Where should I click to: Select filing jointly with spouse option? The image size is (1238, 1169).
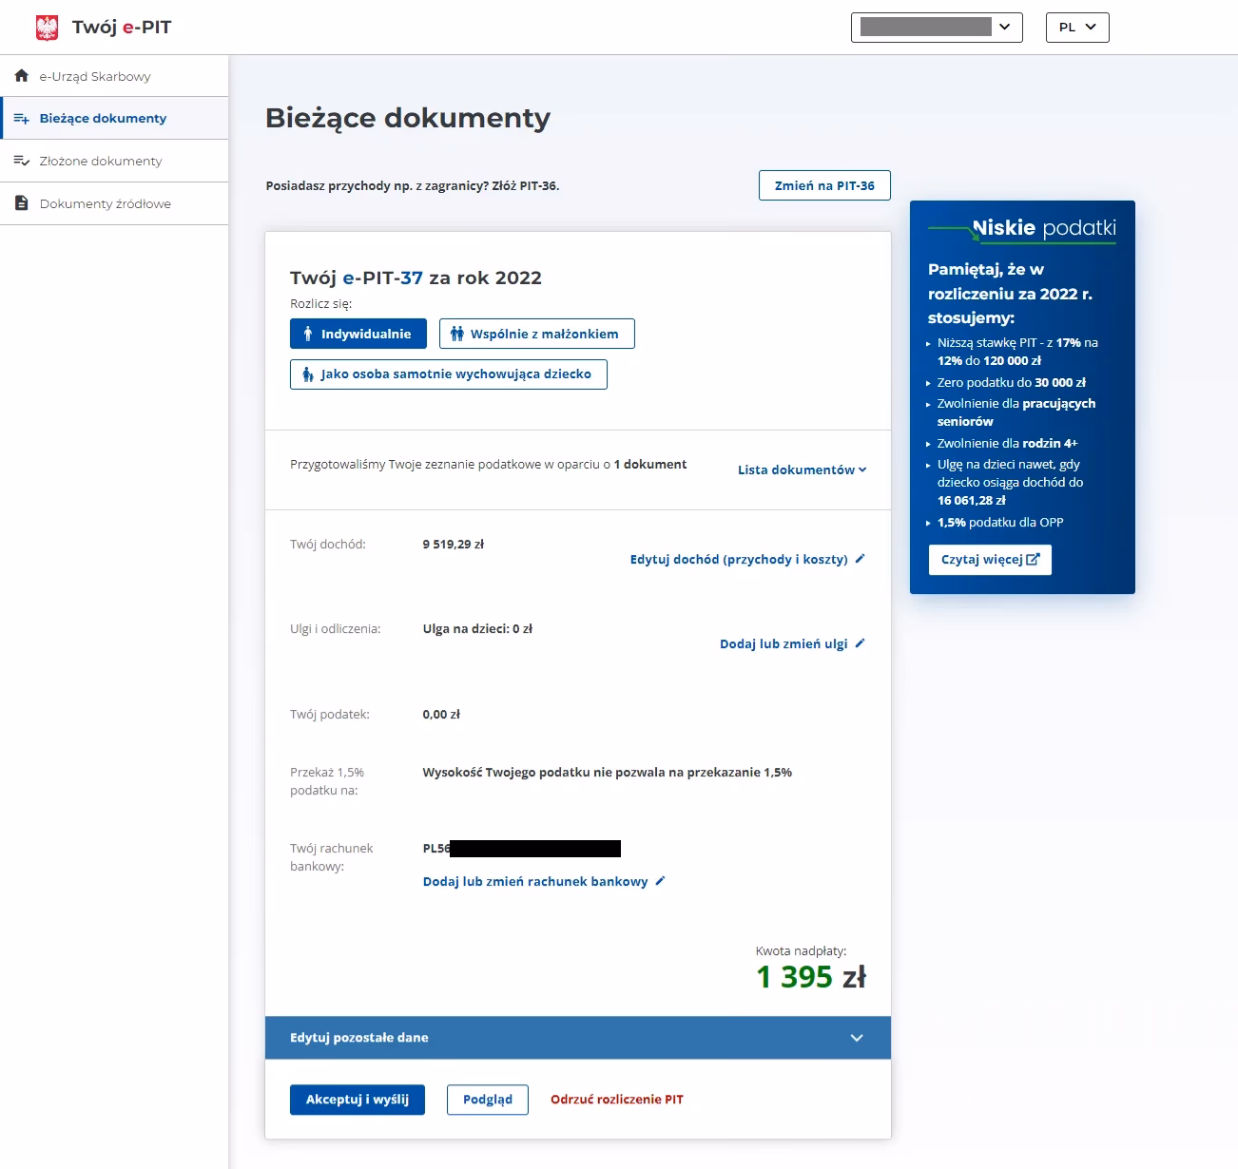tap(536, 334)
